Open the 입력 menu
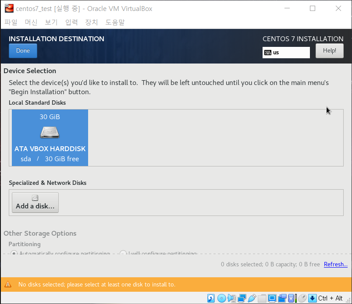 click(x=71, y=22)
